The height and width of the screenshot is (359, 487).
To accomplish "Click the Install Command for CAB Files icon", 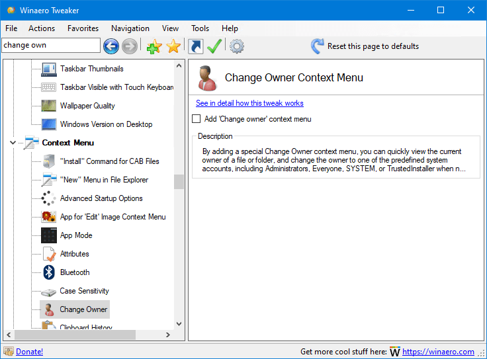I will pos(49,161).
